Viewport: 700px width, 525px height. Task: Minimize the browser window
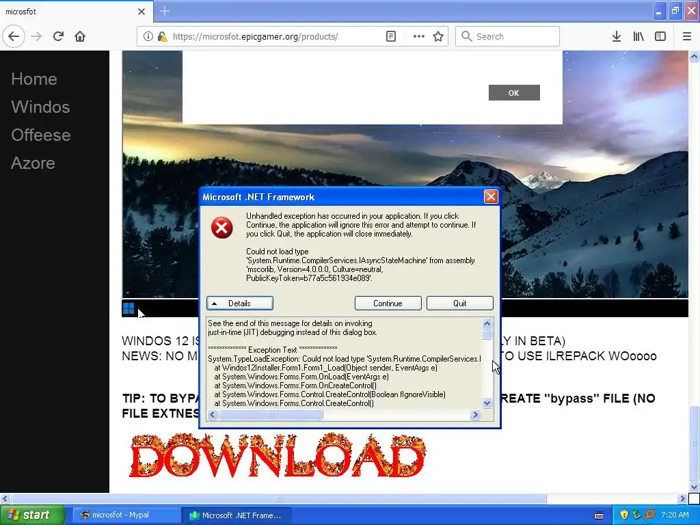(658, 11)
